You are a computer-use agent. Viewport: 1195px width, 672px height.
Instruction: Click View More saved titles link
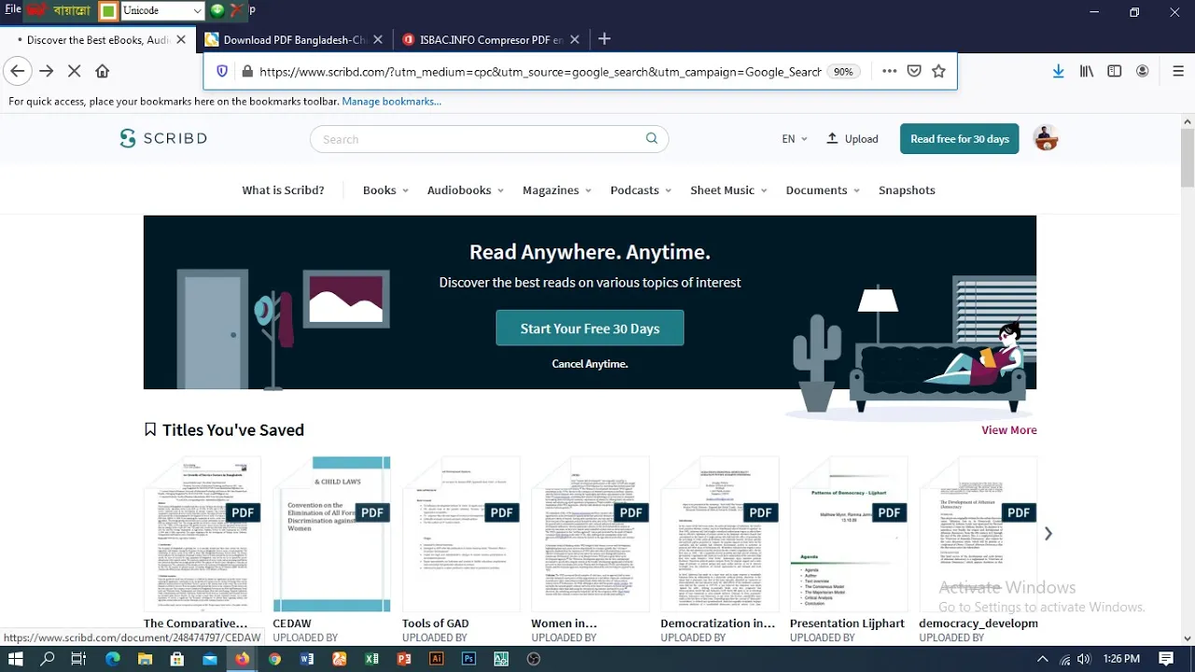point(1008,430)
